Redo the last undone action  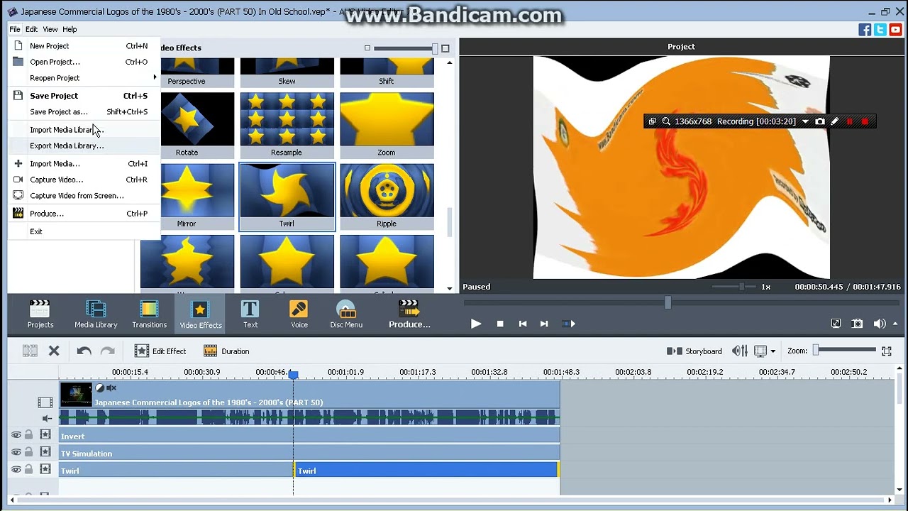click(x=108, y=351)
